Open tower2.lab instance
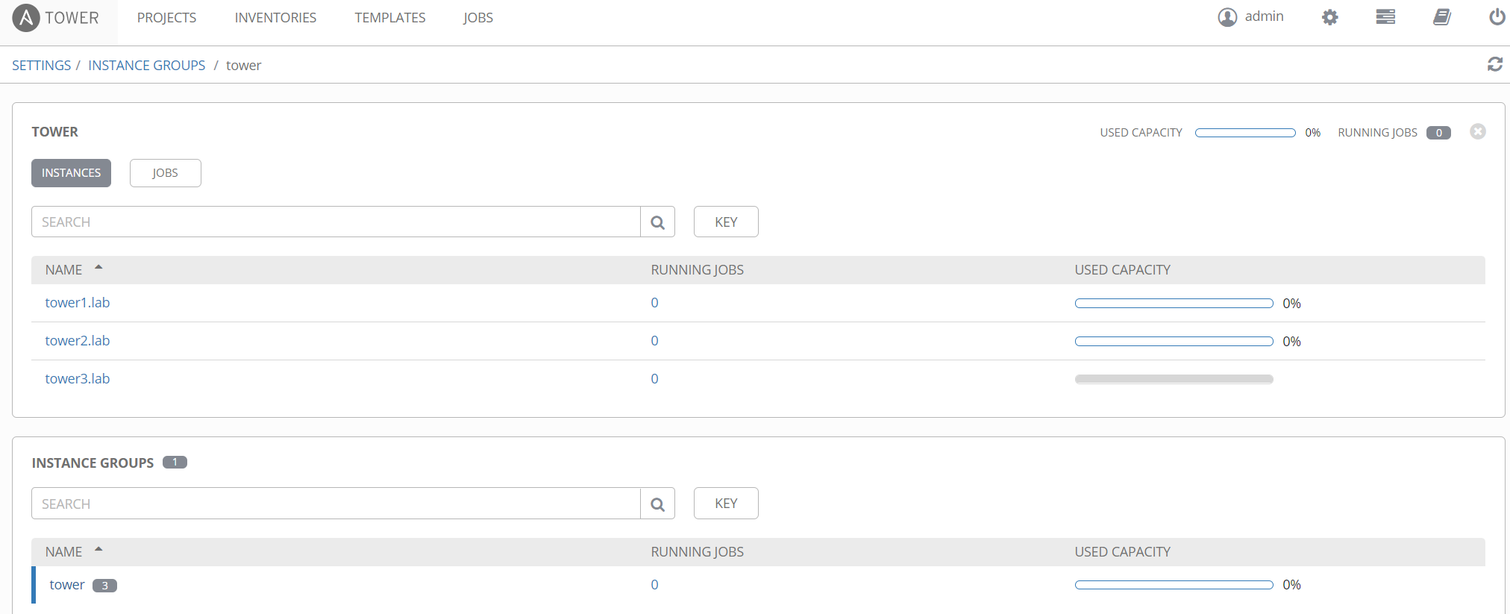Screen dimensions: 1510x614 pyautogui.click(x=78, y=341)
